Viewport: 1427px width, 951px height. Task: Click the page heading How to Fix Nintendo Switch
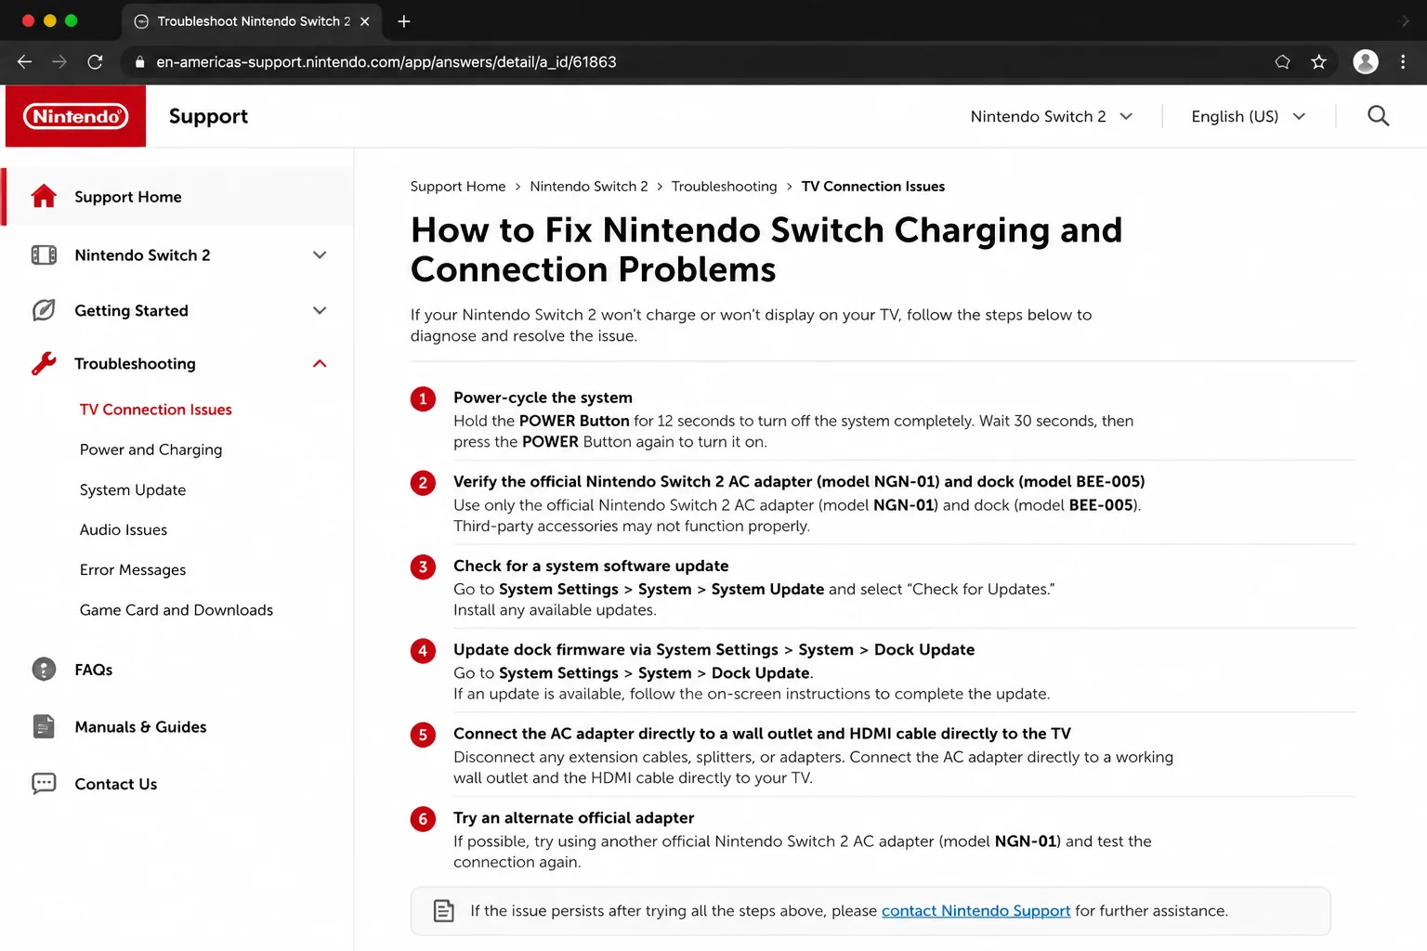(x=766, y=250)
